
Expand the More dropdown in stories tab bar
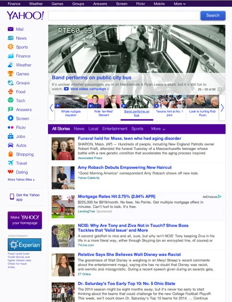click(x=158, y=128)
